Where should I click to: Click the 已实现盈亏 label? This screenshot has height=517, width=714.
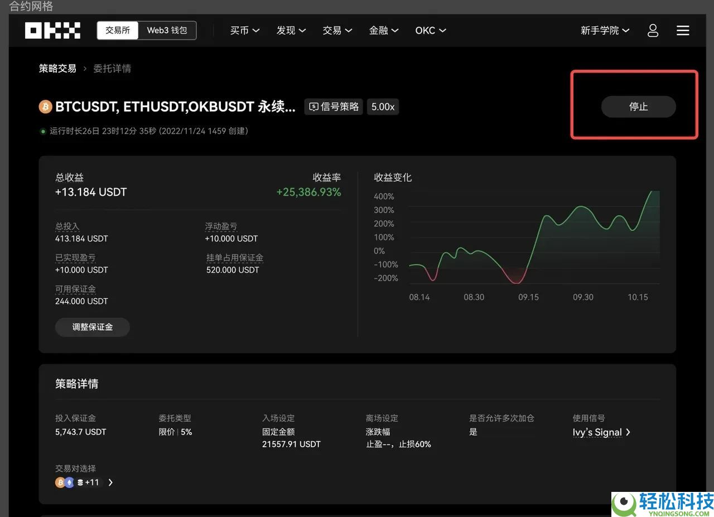pos(75,258)
